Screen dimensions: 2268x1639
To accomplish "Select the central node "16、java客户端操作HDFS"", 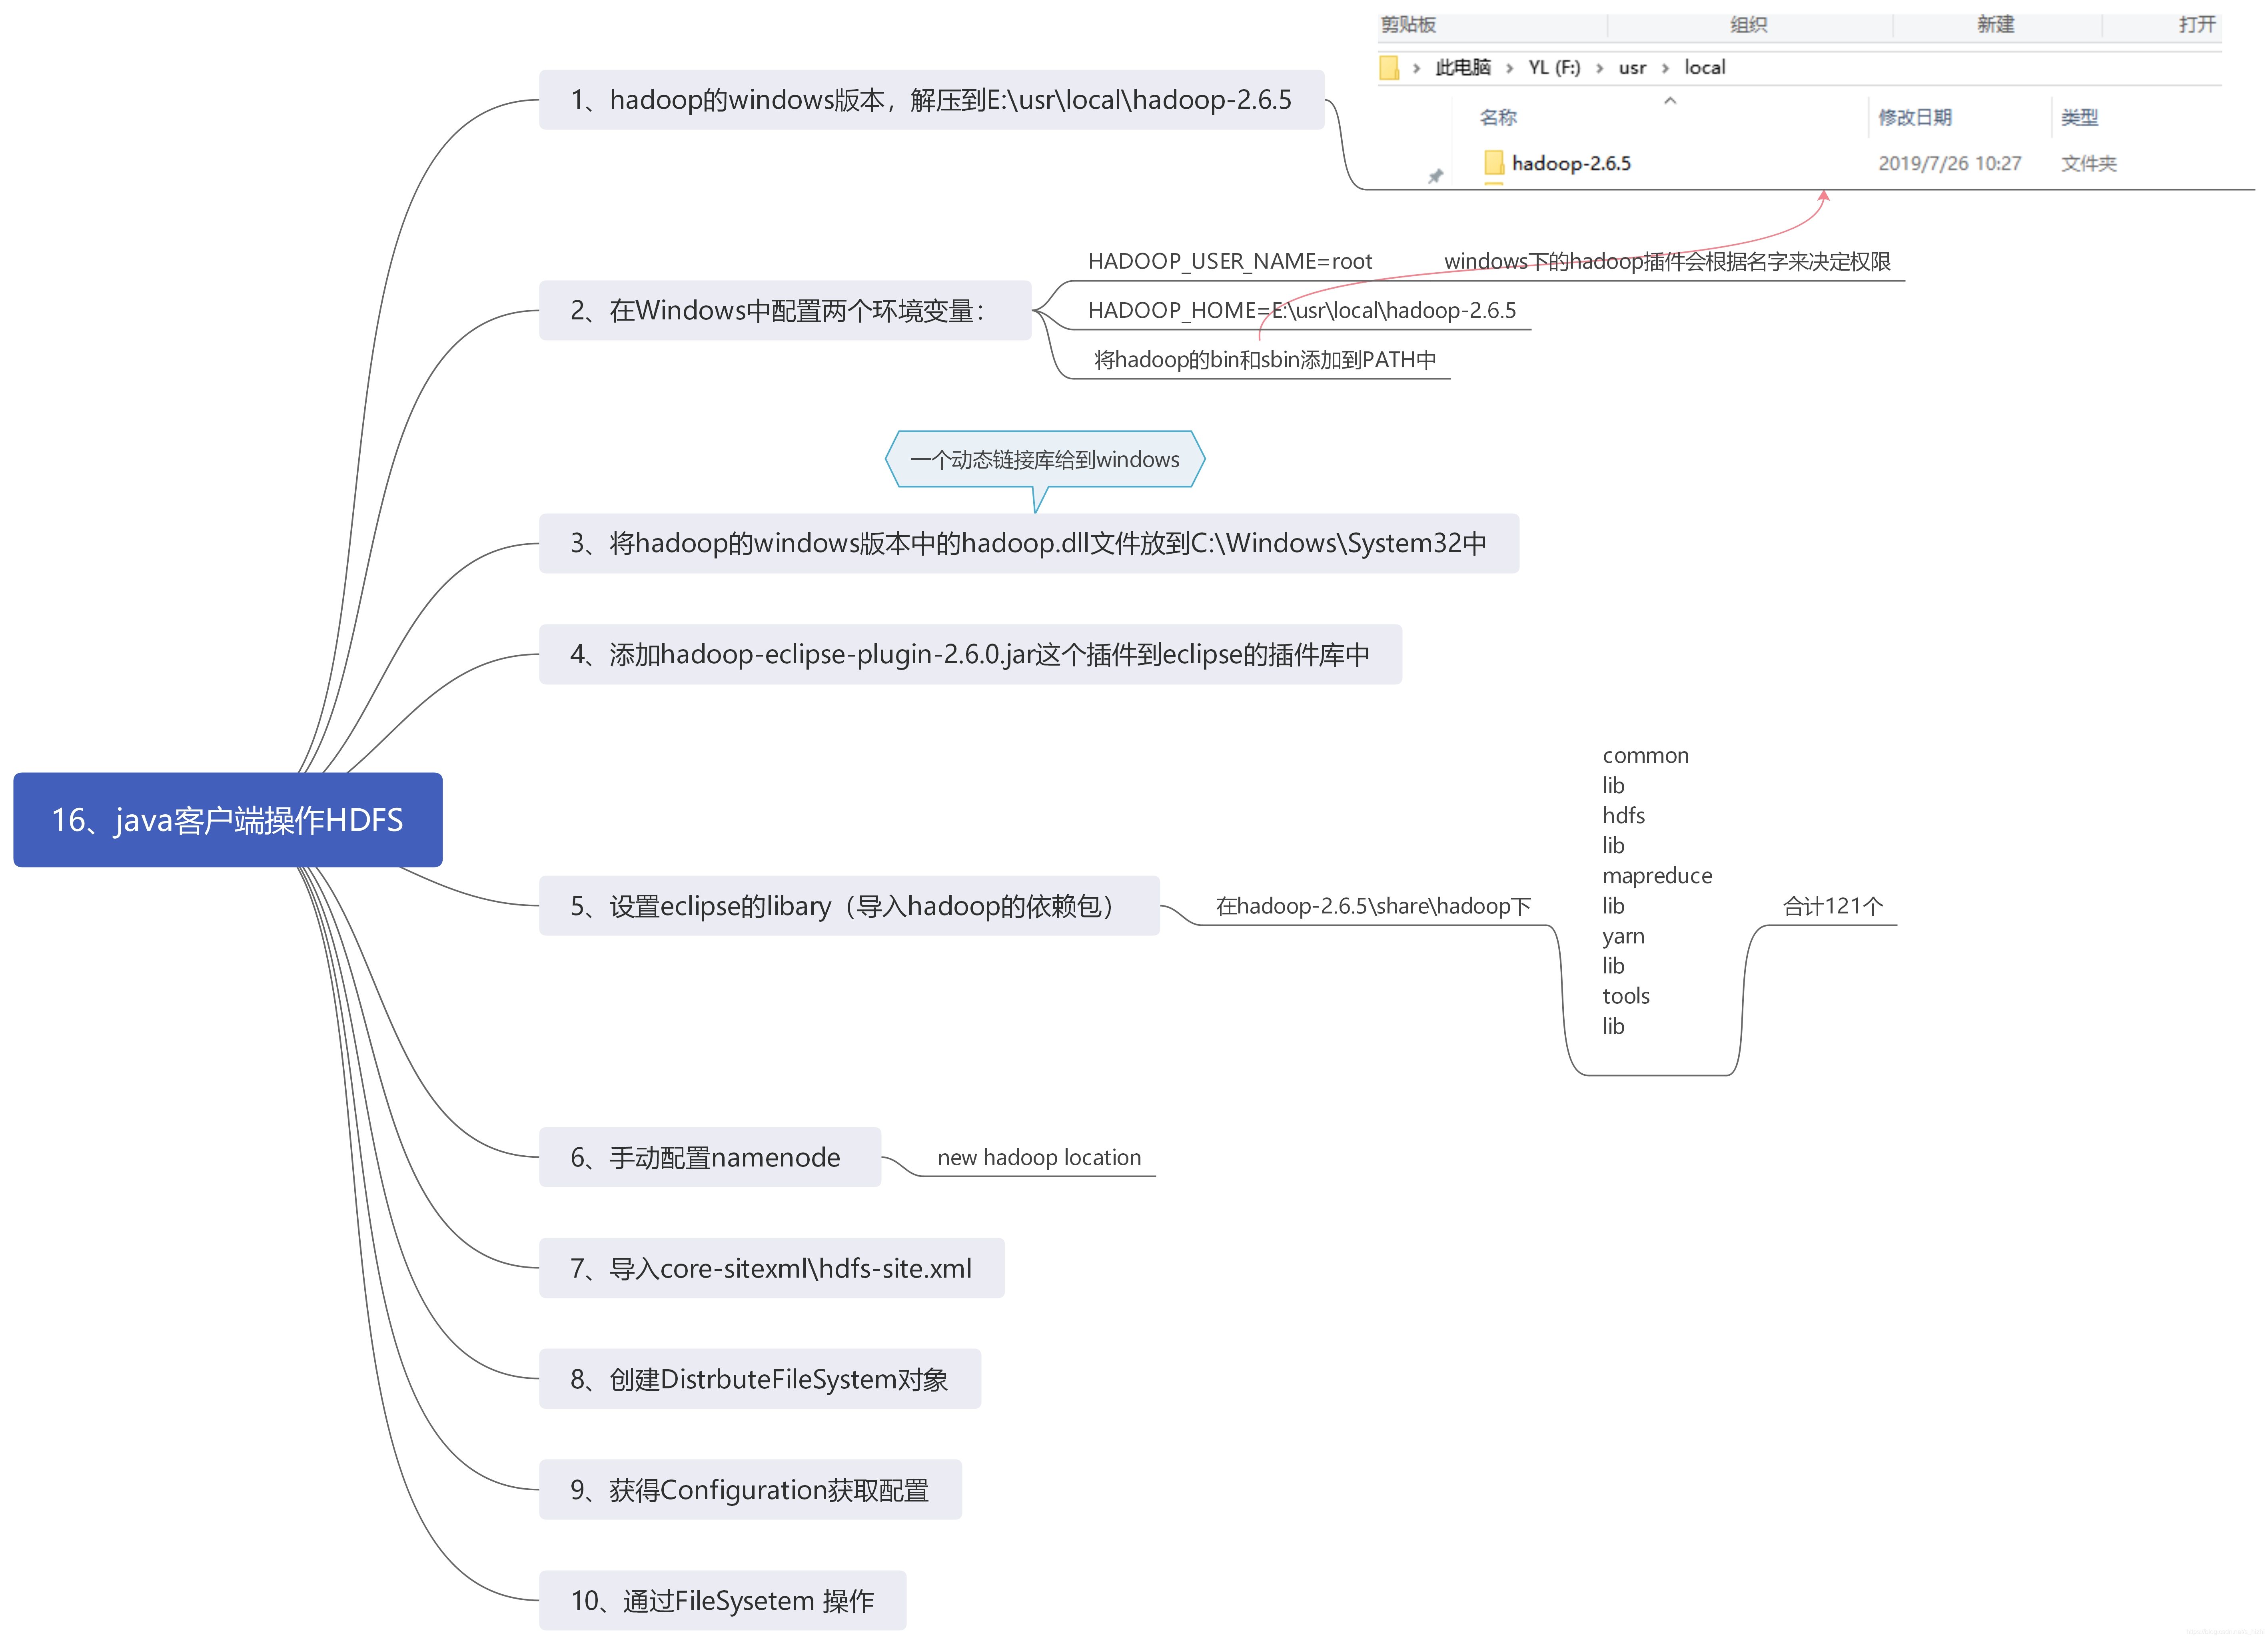I will click(227, 819).
